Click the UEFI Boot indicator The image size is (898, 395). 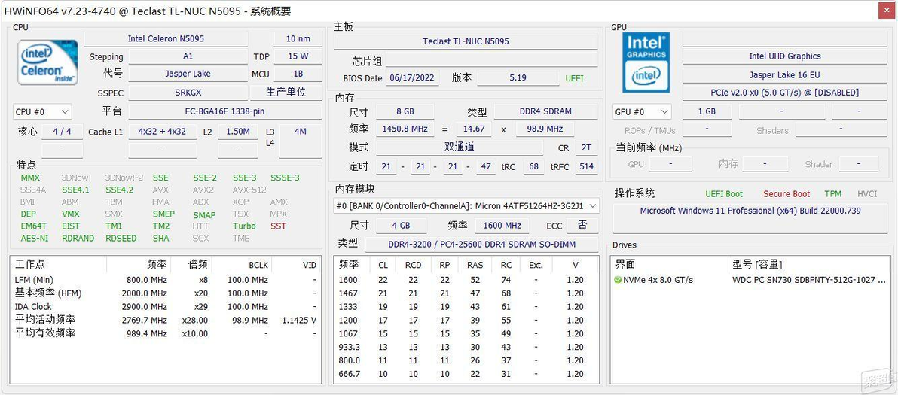(724, 194)
